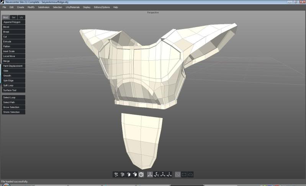Click the Merge tool button
This screenshot has width=306, height=186.
coord(13,61)
